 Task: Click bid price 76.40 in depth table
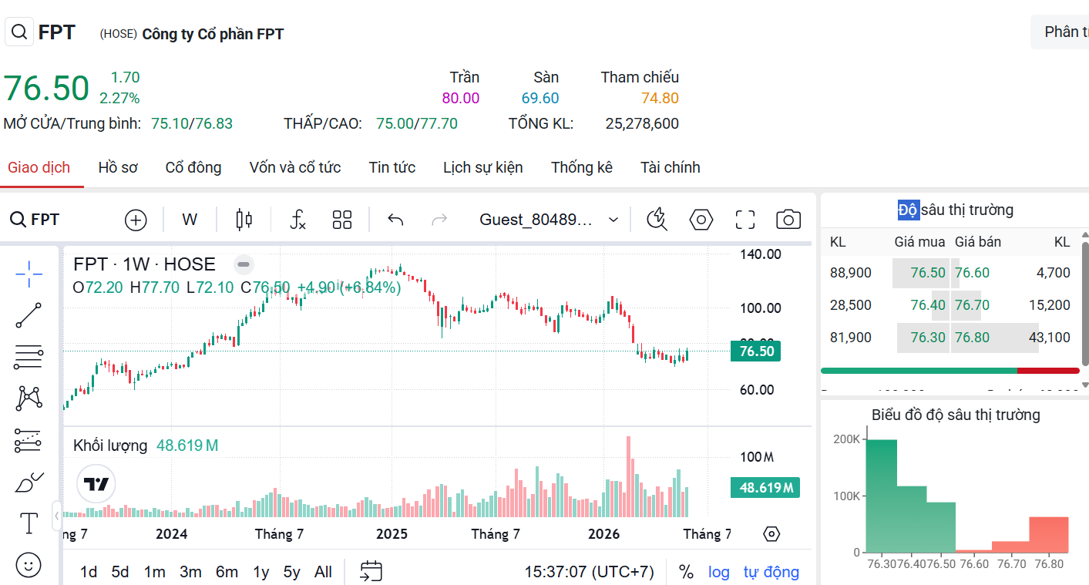(x=928, y=305)
